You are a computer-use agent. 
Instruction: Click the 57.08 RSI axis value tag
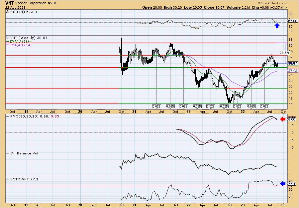point(293,21)
